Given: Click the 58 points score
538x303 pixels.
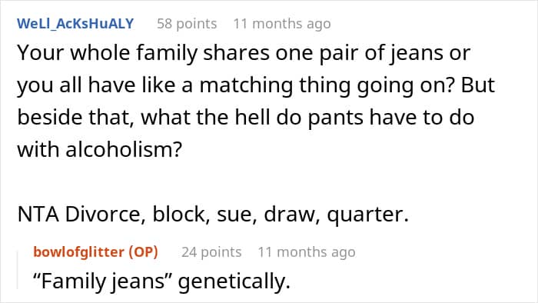Looking at the screenshot, I should (x=187, y=24).
